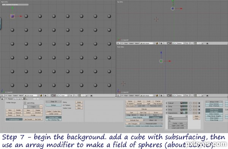Image resolution: width=228 pixels, height=149 pixels.
Task: Expand the first Array modifier panel
Action: 166,106
